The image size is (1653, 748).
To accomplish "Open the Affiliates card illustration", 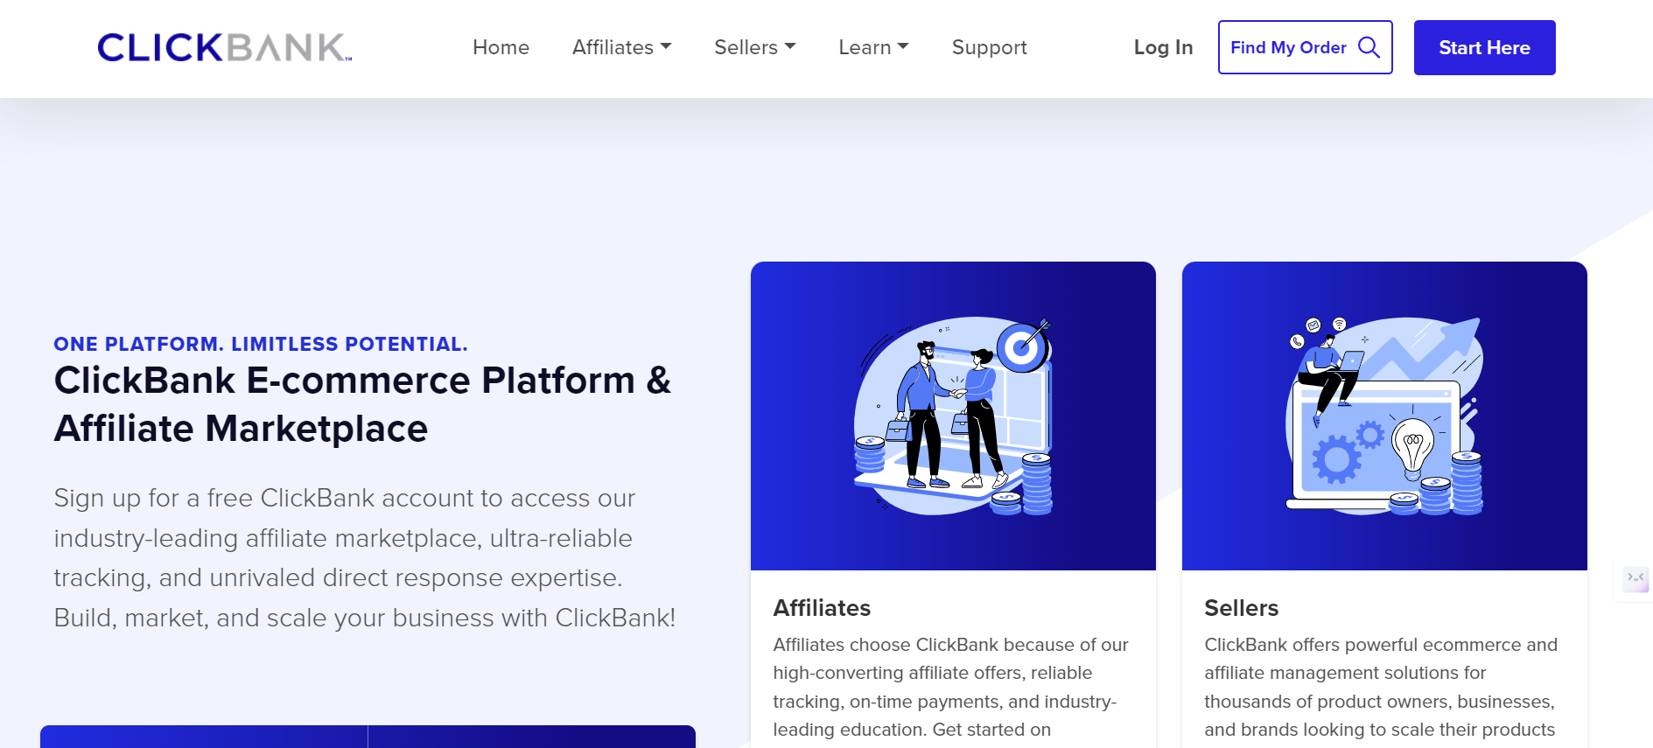I will point(953,416).
